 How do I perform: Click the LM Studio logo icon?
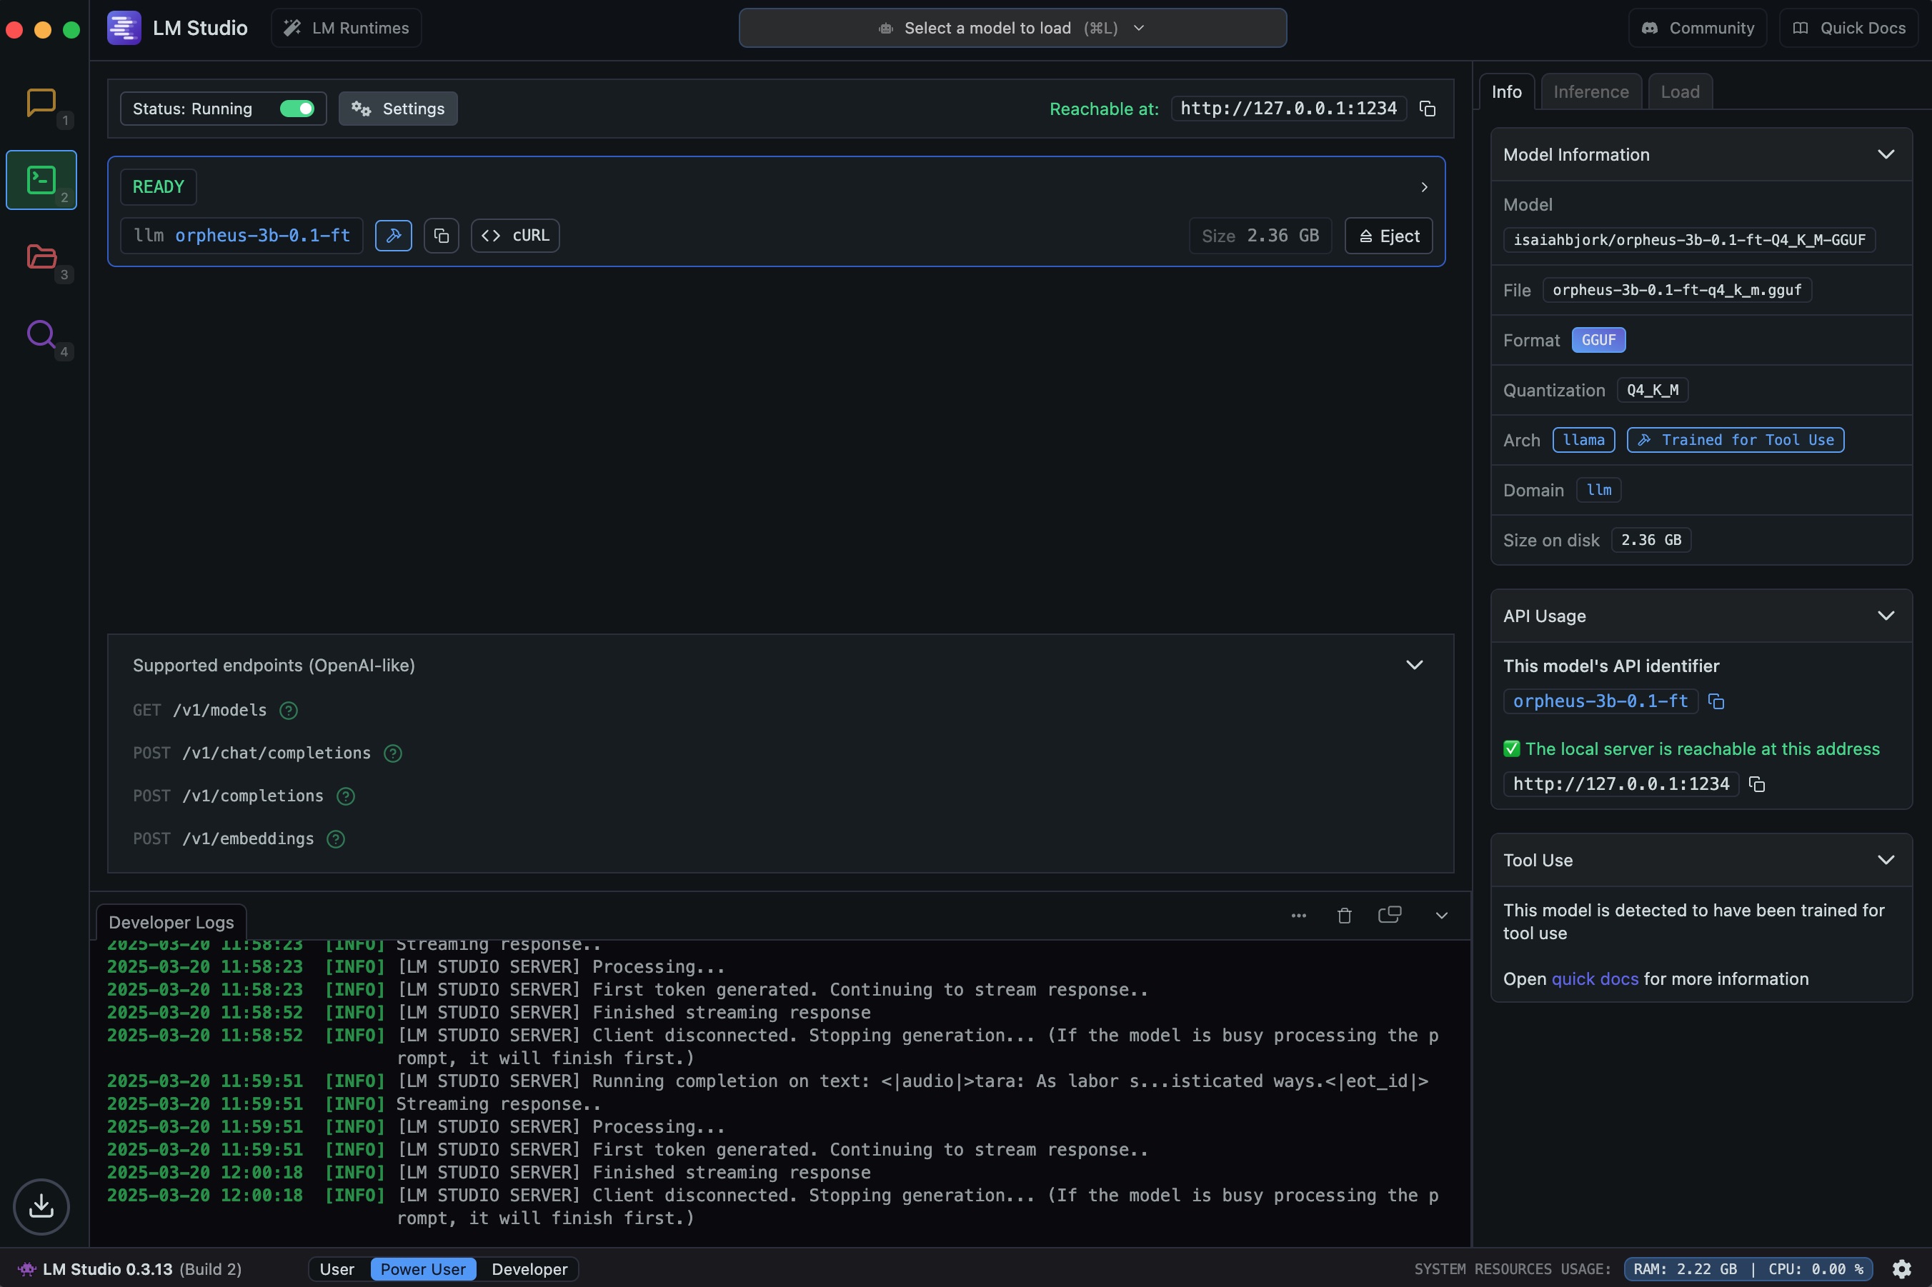point(124,28)
